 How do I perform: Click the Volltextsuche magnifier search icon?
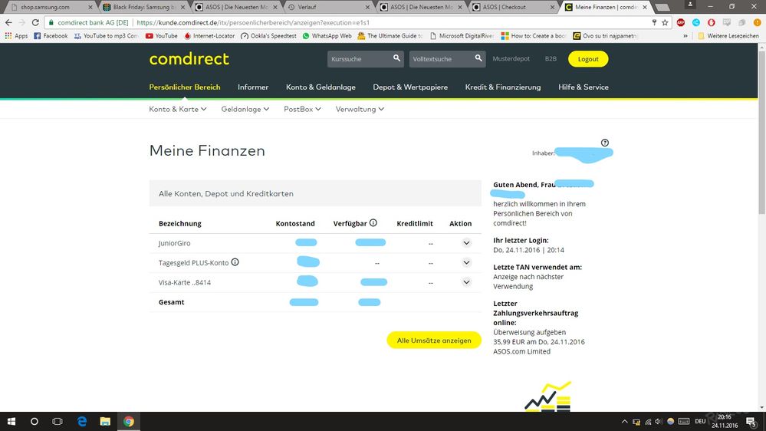pyautogui.click(x=478, y=58)
